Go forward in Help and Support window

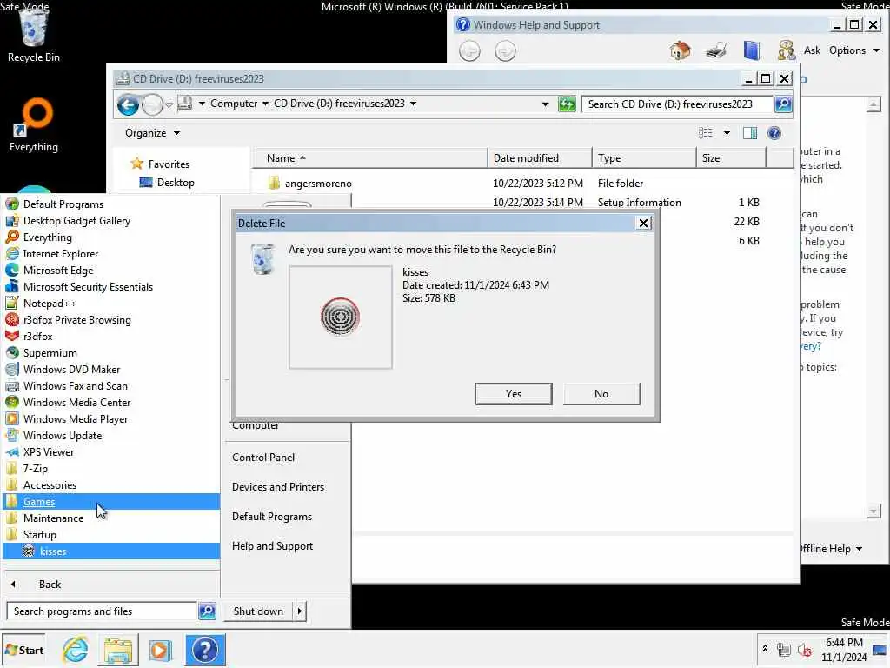coord(505,51)
